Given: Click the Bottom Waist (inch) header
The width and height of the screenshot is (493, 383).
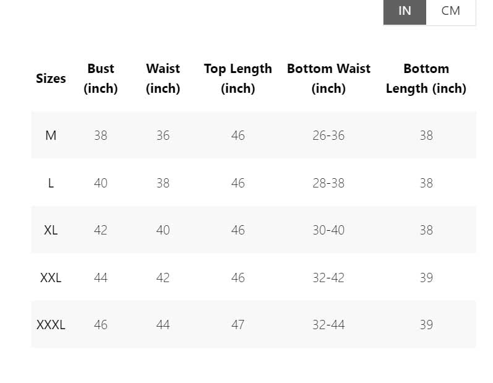Looking at the screenshot, I should pos(328,79).
